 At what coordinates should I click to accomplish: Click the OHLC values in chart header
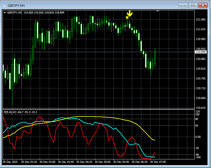pos(44,13)
